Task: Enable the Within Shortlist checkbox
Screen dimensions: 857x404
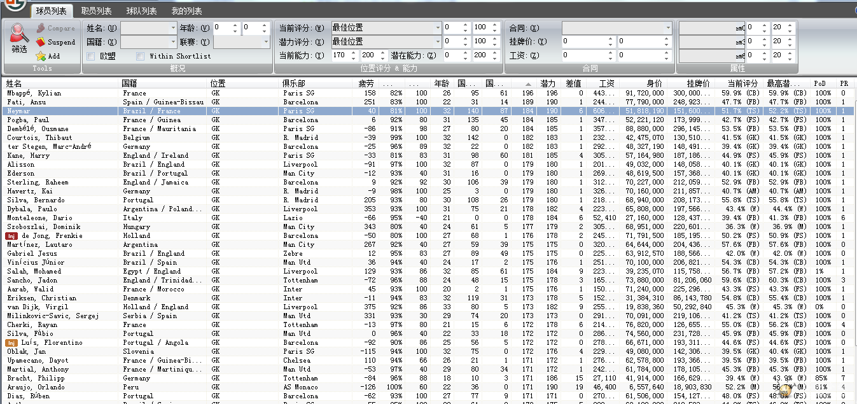Action: 141,56
